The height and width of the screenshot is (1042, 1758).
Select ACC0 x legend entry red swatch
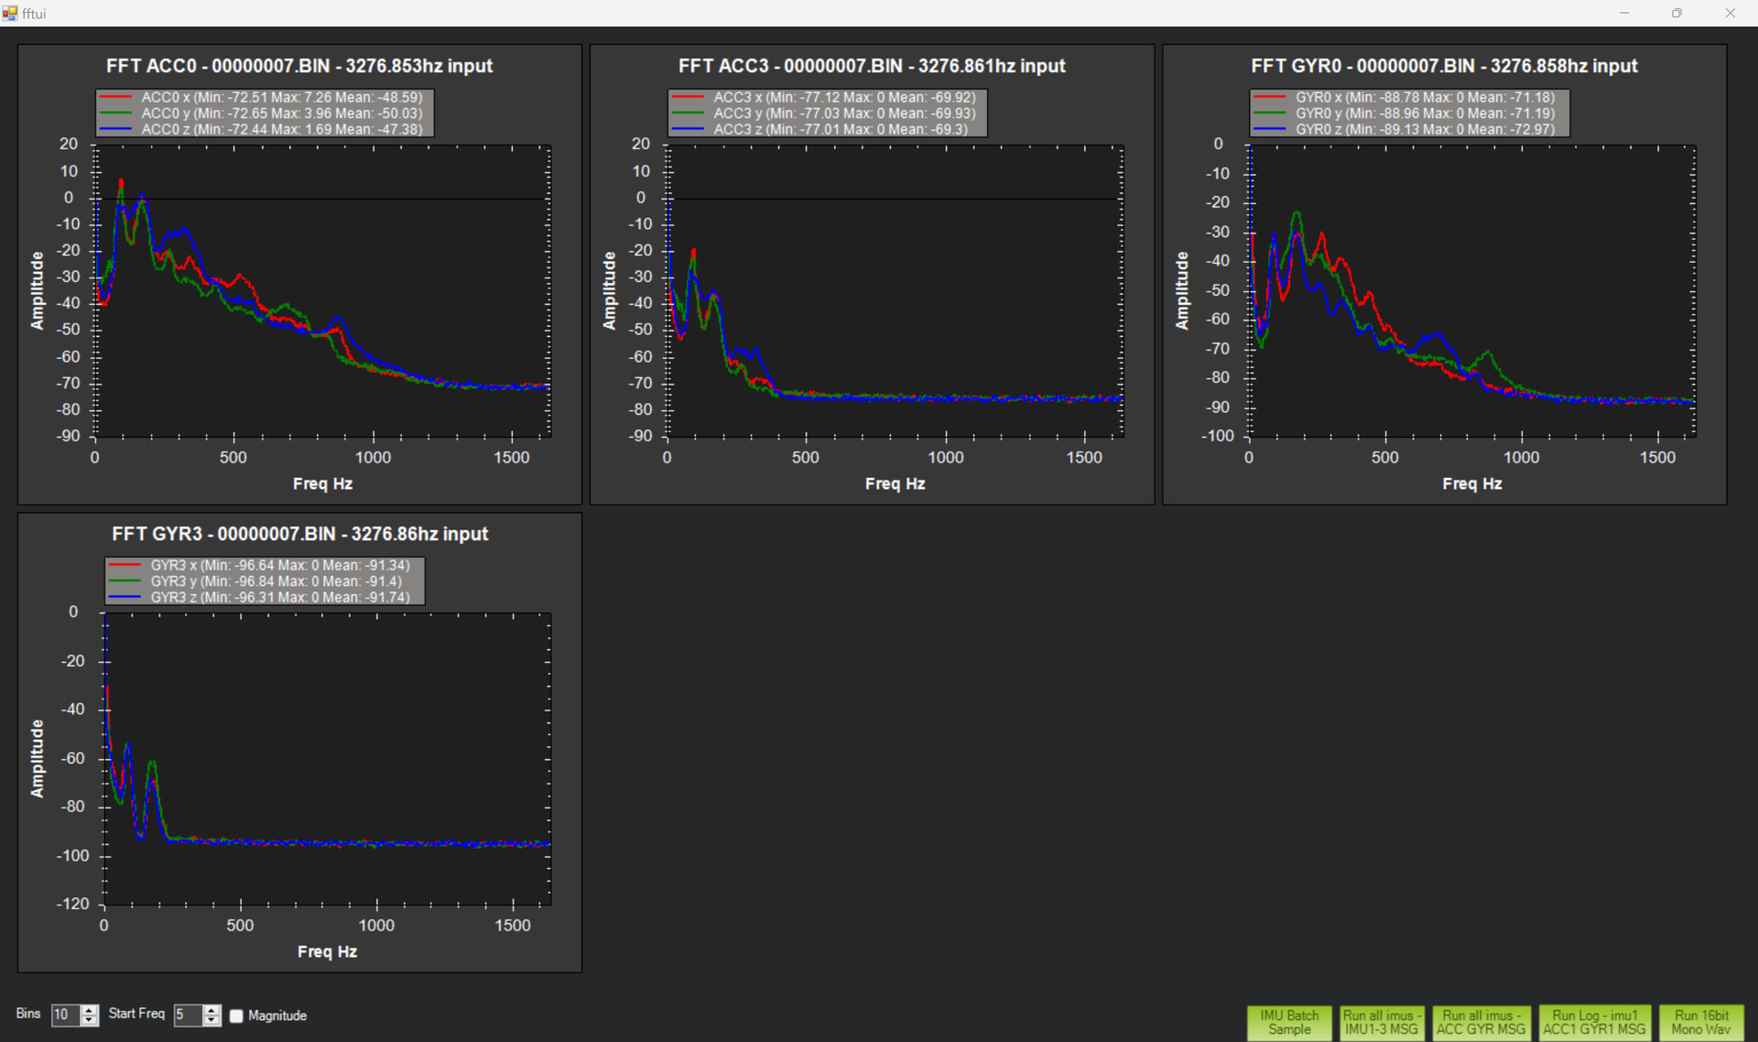[x=116, y=97]
